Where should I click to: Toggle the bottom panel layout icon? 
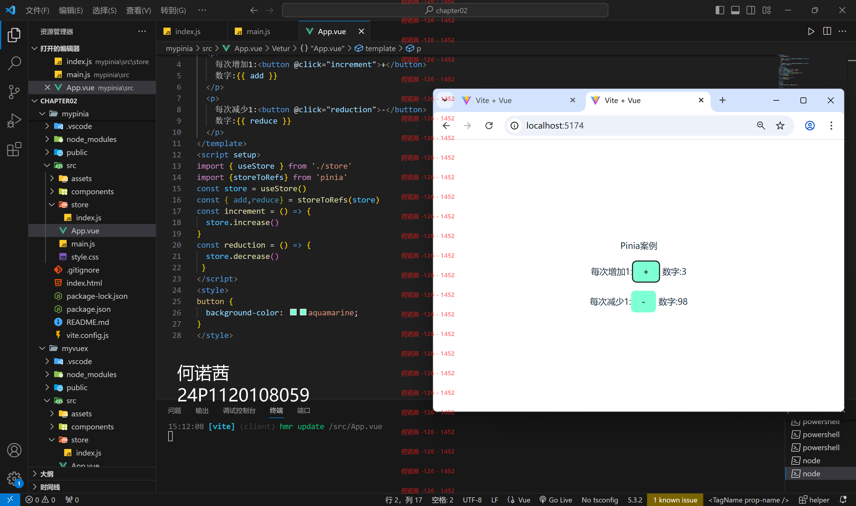click(x=735, y=10)
